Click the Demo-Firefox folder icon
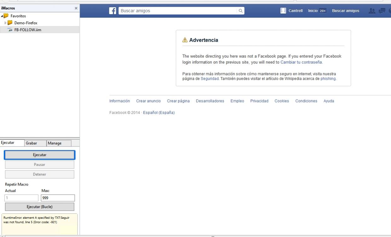 pos(10,23)
